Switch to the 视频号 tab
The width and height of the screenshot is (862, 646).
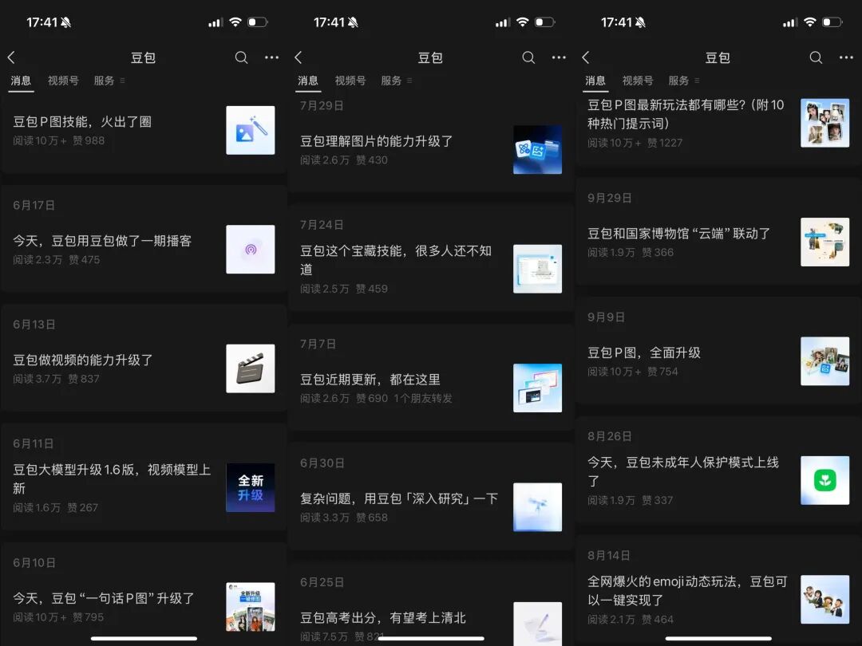(x=62, y=80)
